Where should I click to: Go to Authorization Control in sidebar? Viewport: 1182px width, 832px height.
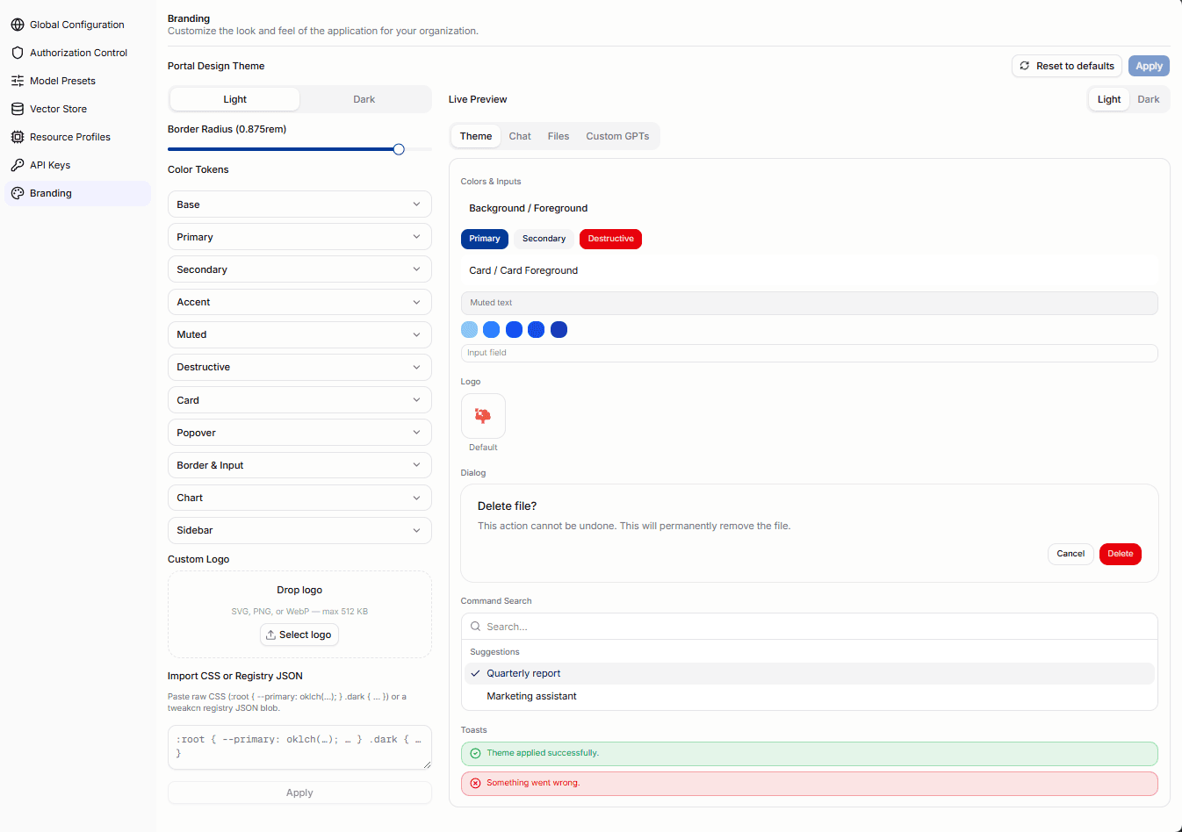pyautogui.click(x=77, y=53)
